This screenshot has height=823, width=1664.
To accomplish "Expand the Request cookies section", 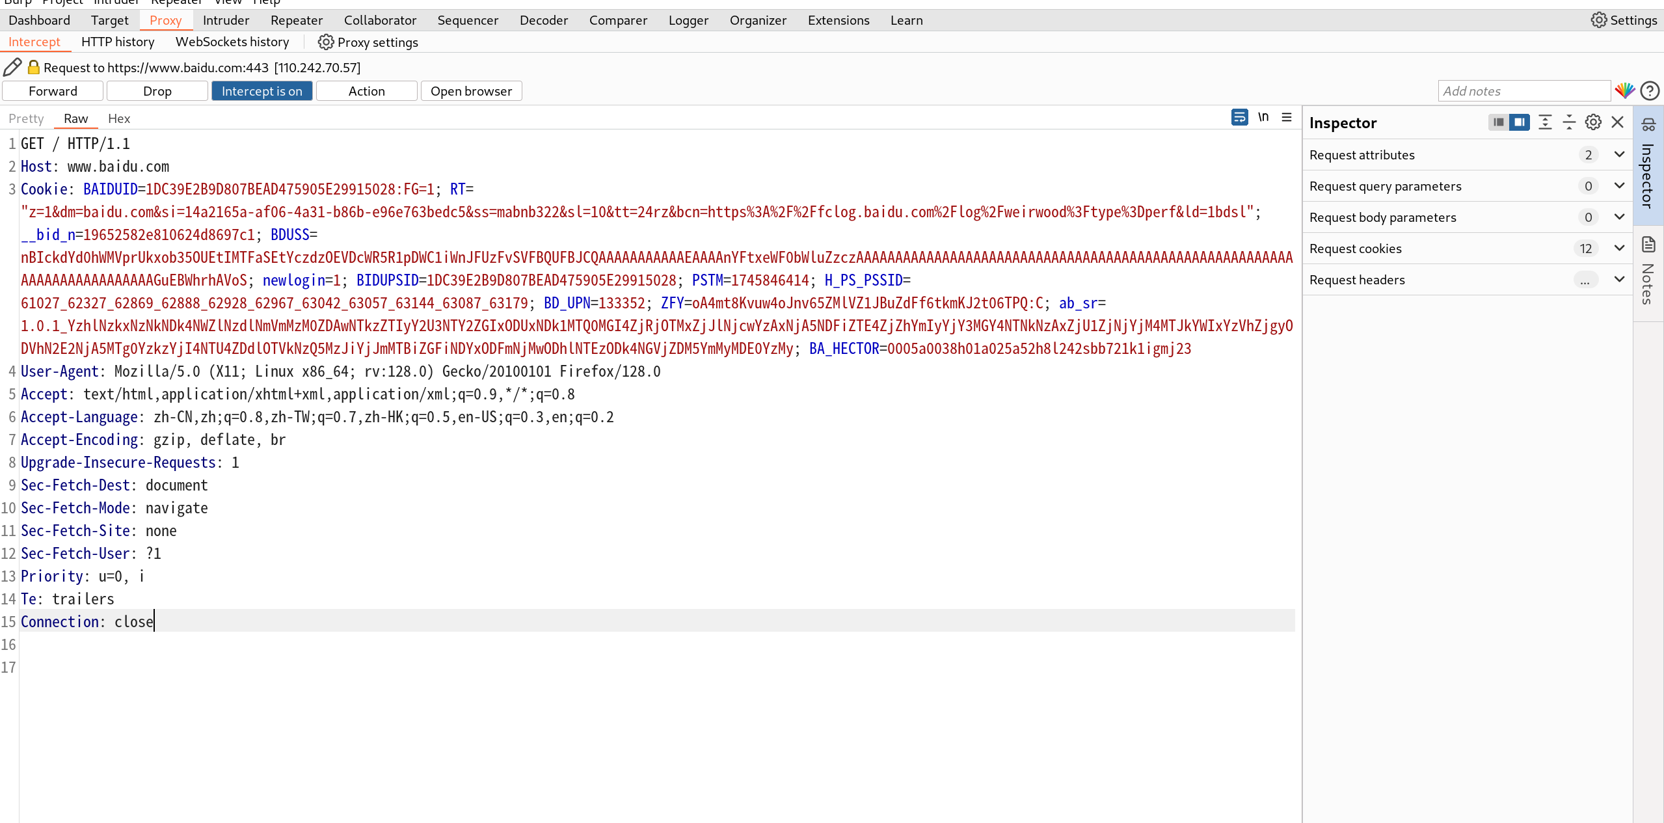I will click(1619, 249).
